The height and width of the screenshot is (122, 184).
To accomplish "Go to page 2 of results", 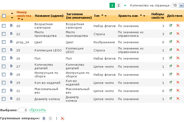I will coord(119,5).
